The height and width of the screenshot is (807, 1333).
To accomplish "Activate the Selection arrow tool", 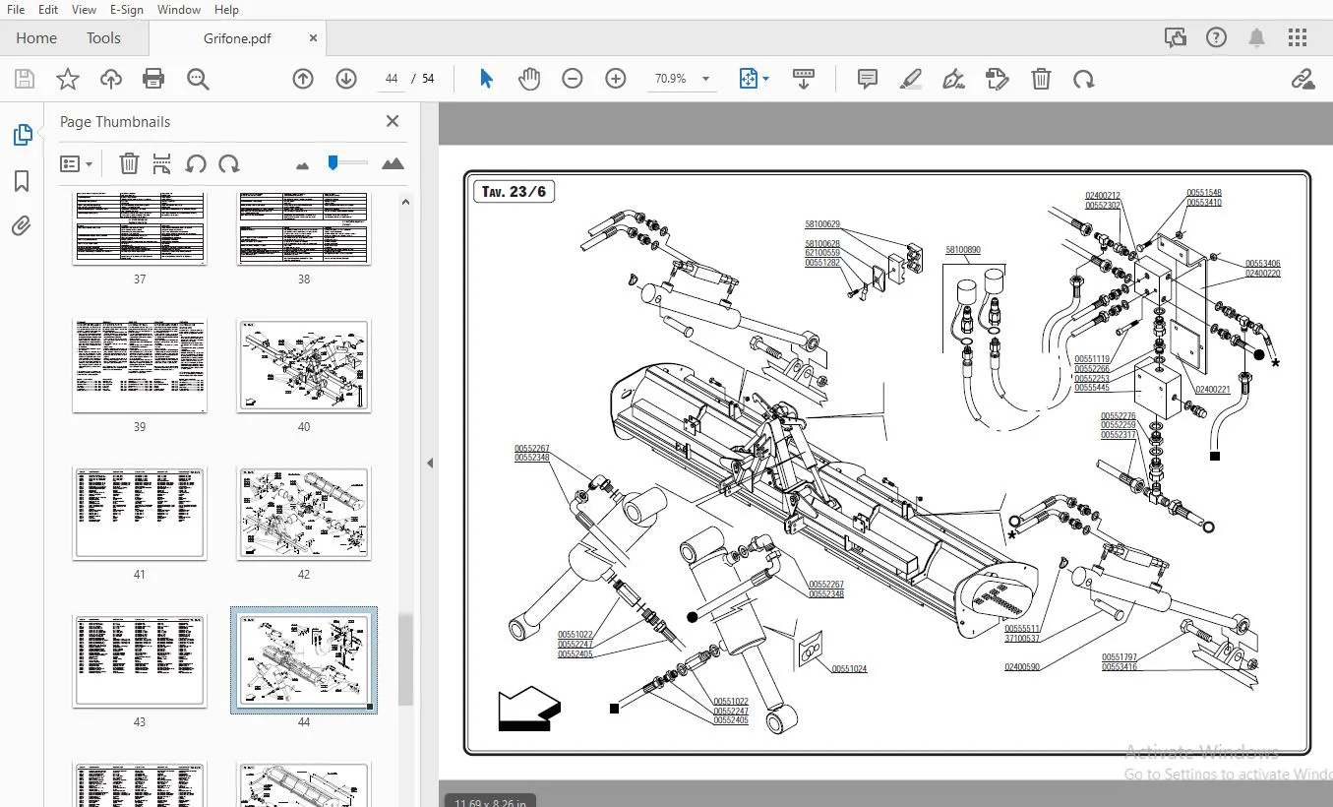I will [486, 79].
